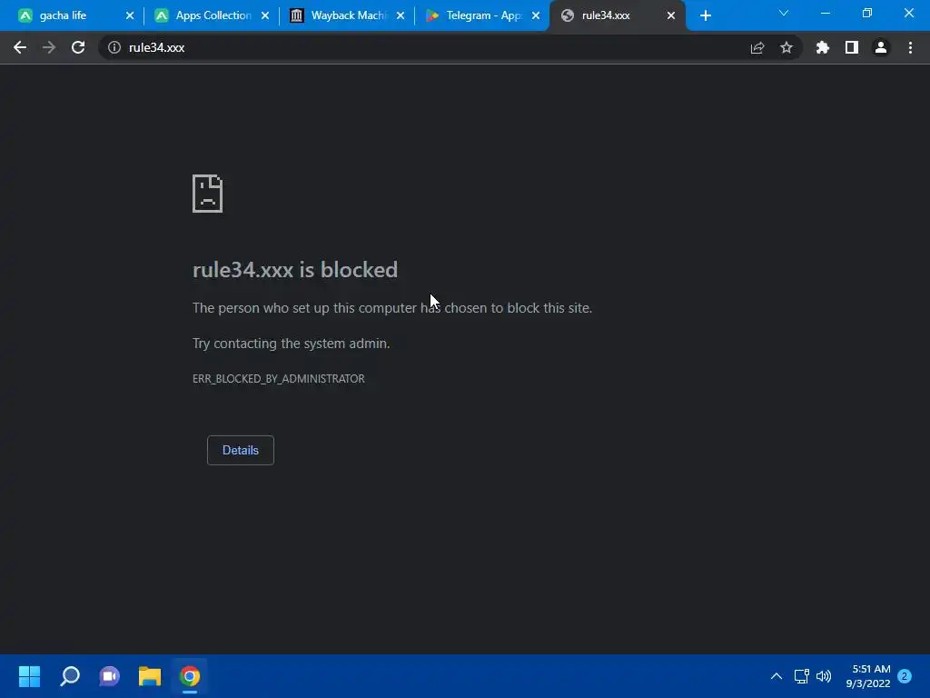Image resolution: width=930 pixels, height=698 pixels.
Task: Restore down the Chrome window
Action: pos(867,13)
